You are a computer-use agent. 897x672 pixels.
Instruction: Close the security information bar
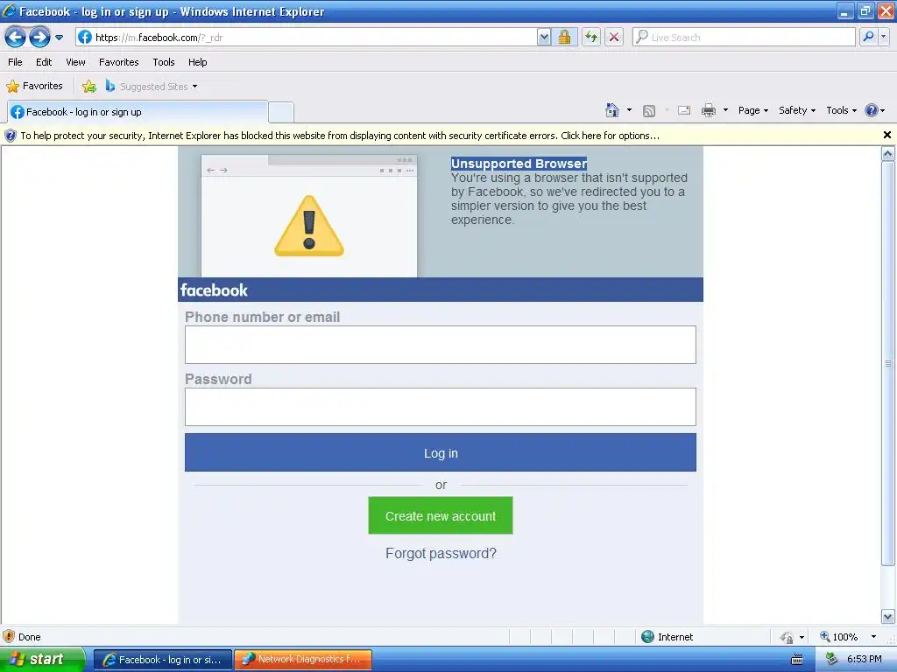click(x=887, y=135)
